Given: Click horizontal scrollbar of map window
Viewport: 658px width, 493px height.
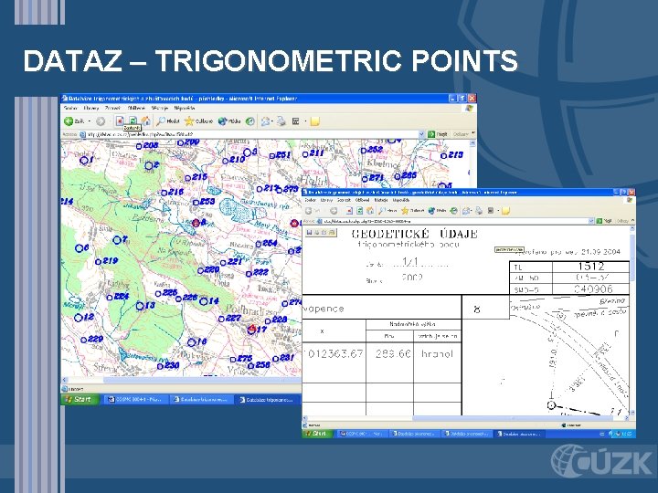Looking at the screenshot, I should pyautogui.click(x=182, y=380).
